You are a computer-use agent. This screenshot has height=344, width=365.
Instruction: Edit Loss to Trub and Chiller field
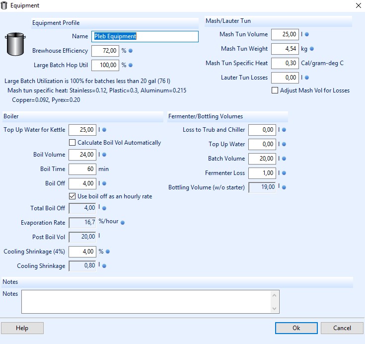262,130
